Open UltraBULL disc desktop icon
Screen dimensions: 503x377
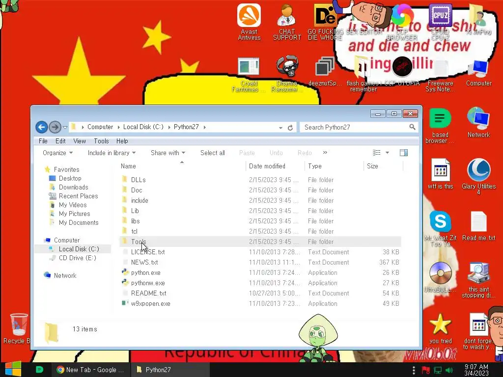[x=441, y=277]
